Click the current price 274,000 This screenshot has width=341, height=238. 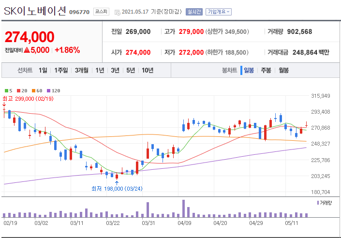click(30, 37)
